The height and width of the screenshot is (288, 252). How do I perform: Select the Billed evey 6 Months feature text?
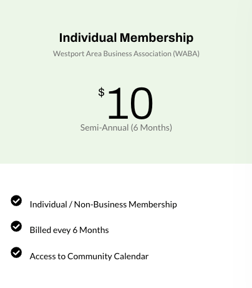(69, 230)
